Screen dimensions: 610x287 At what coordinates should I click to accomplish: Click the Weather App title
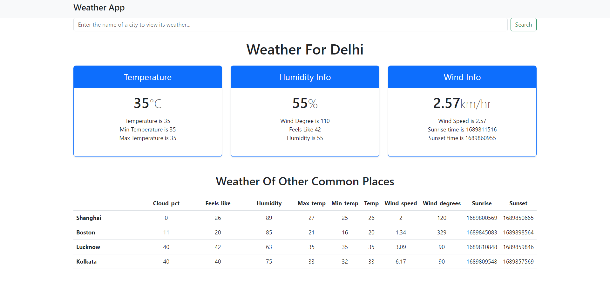tap(99, 8)
